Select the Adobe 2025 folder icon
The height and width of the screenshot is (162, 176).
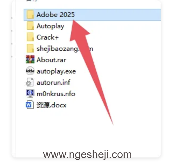(30, 15)
